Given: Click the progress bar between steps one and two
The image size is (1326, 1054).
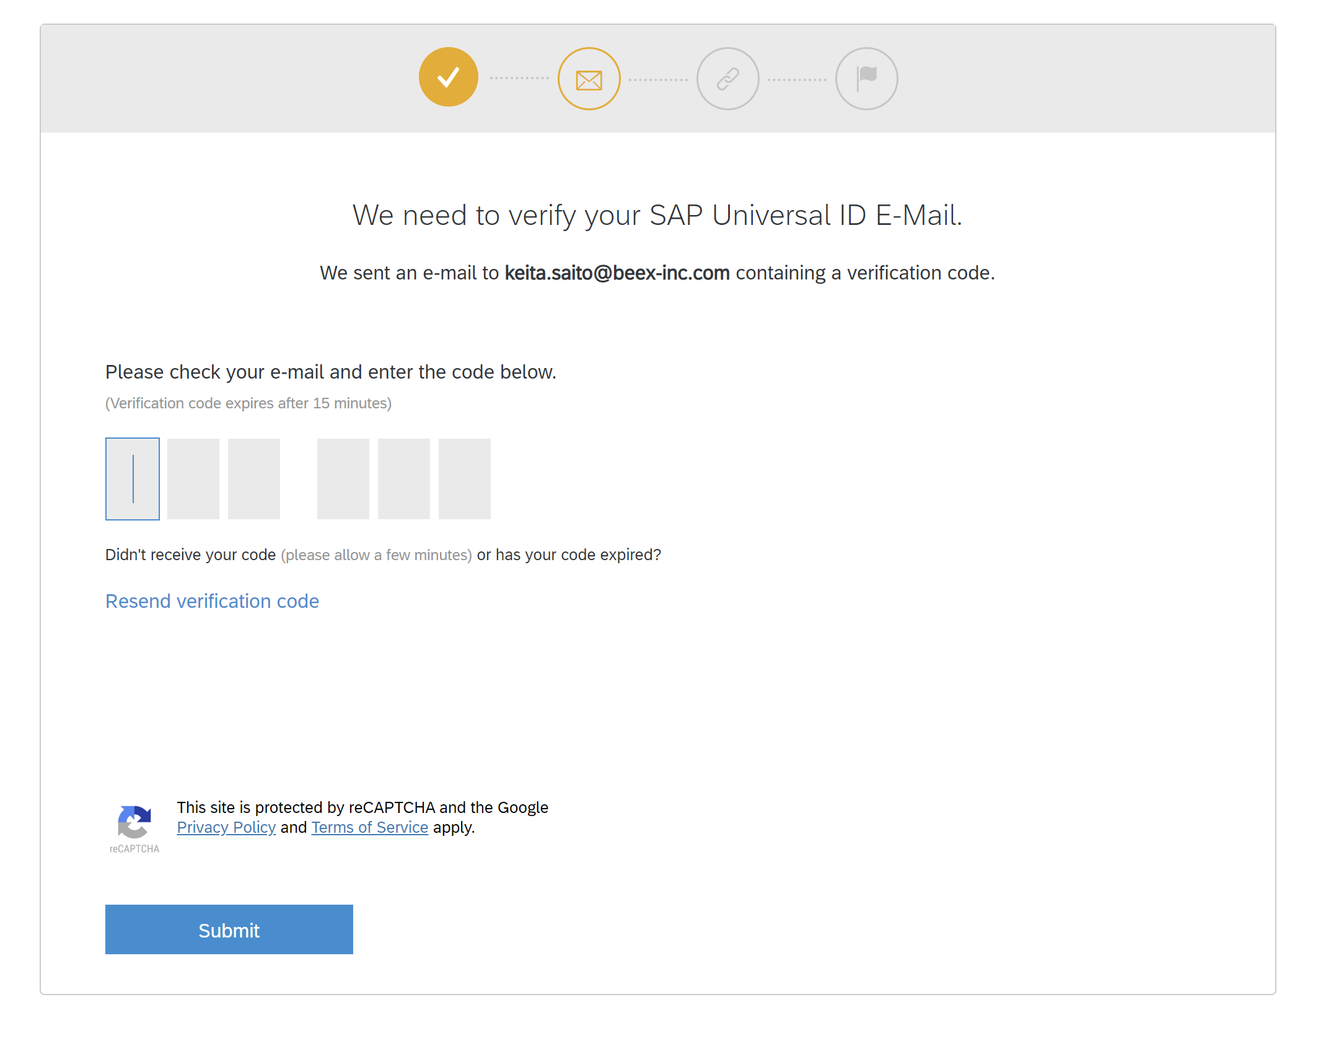Looking at the screenshot, I should click(x=518, y=78).
